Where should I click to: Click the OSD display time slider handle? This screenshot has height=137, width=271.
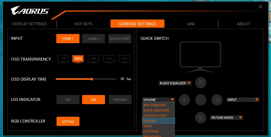coord(92,79)
